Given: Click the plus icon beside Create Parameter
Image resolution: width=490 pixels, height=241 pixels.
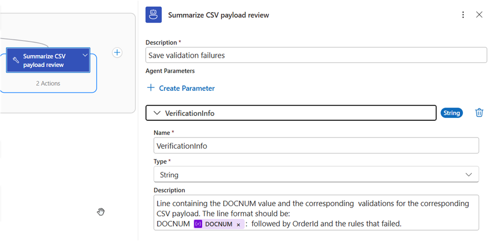Looking at the screenshot, I should (151, 88).
